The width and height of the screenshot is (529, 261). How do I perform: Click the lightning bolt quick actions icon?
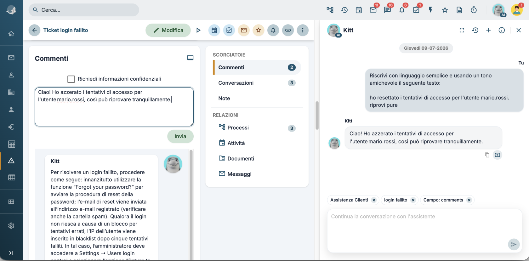[x=430, y=10]
